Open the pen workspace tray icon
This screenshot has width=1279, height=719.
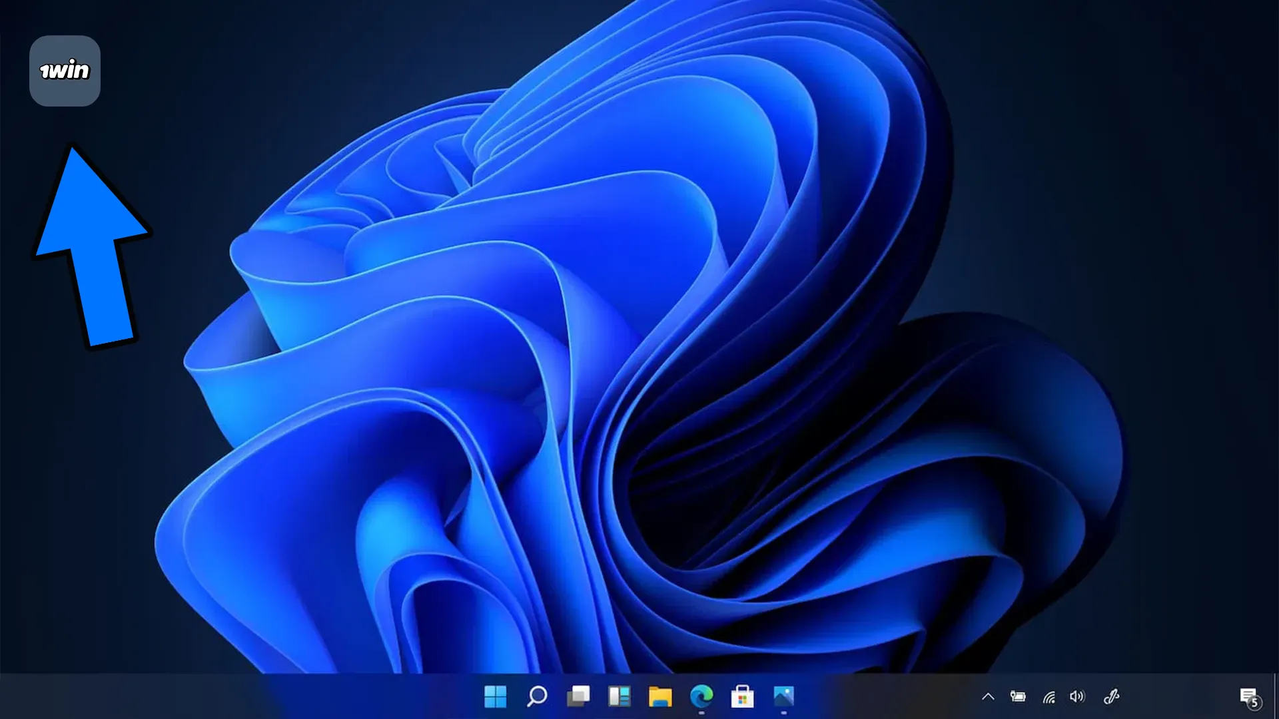pos(1111,696)
